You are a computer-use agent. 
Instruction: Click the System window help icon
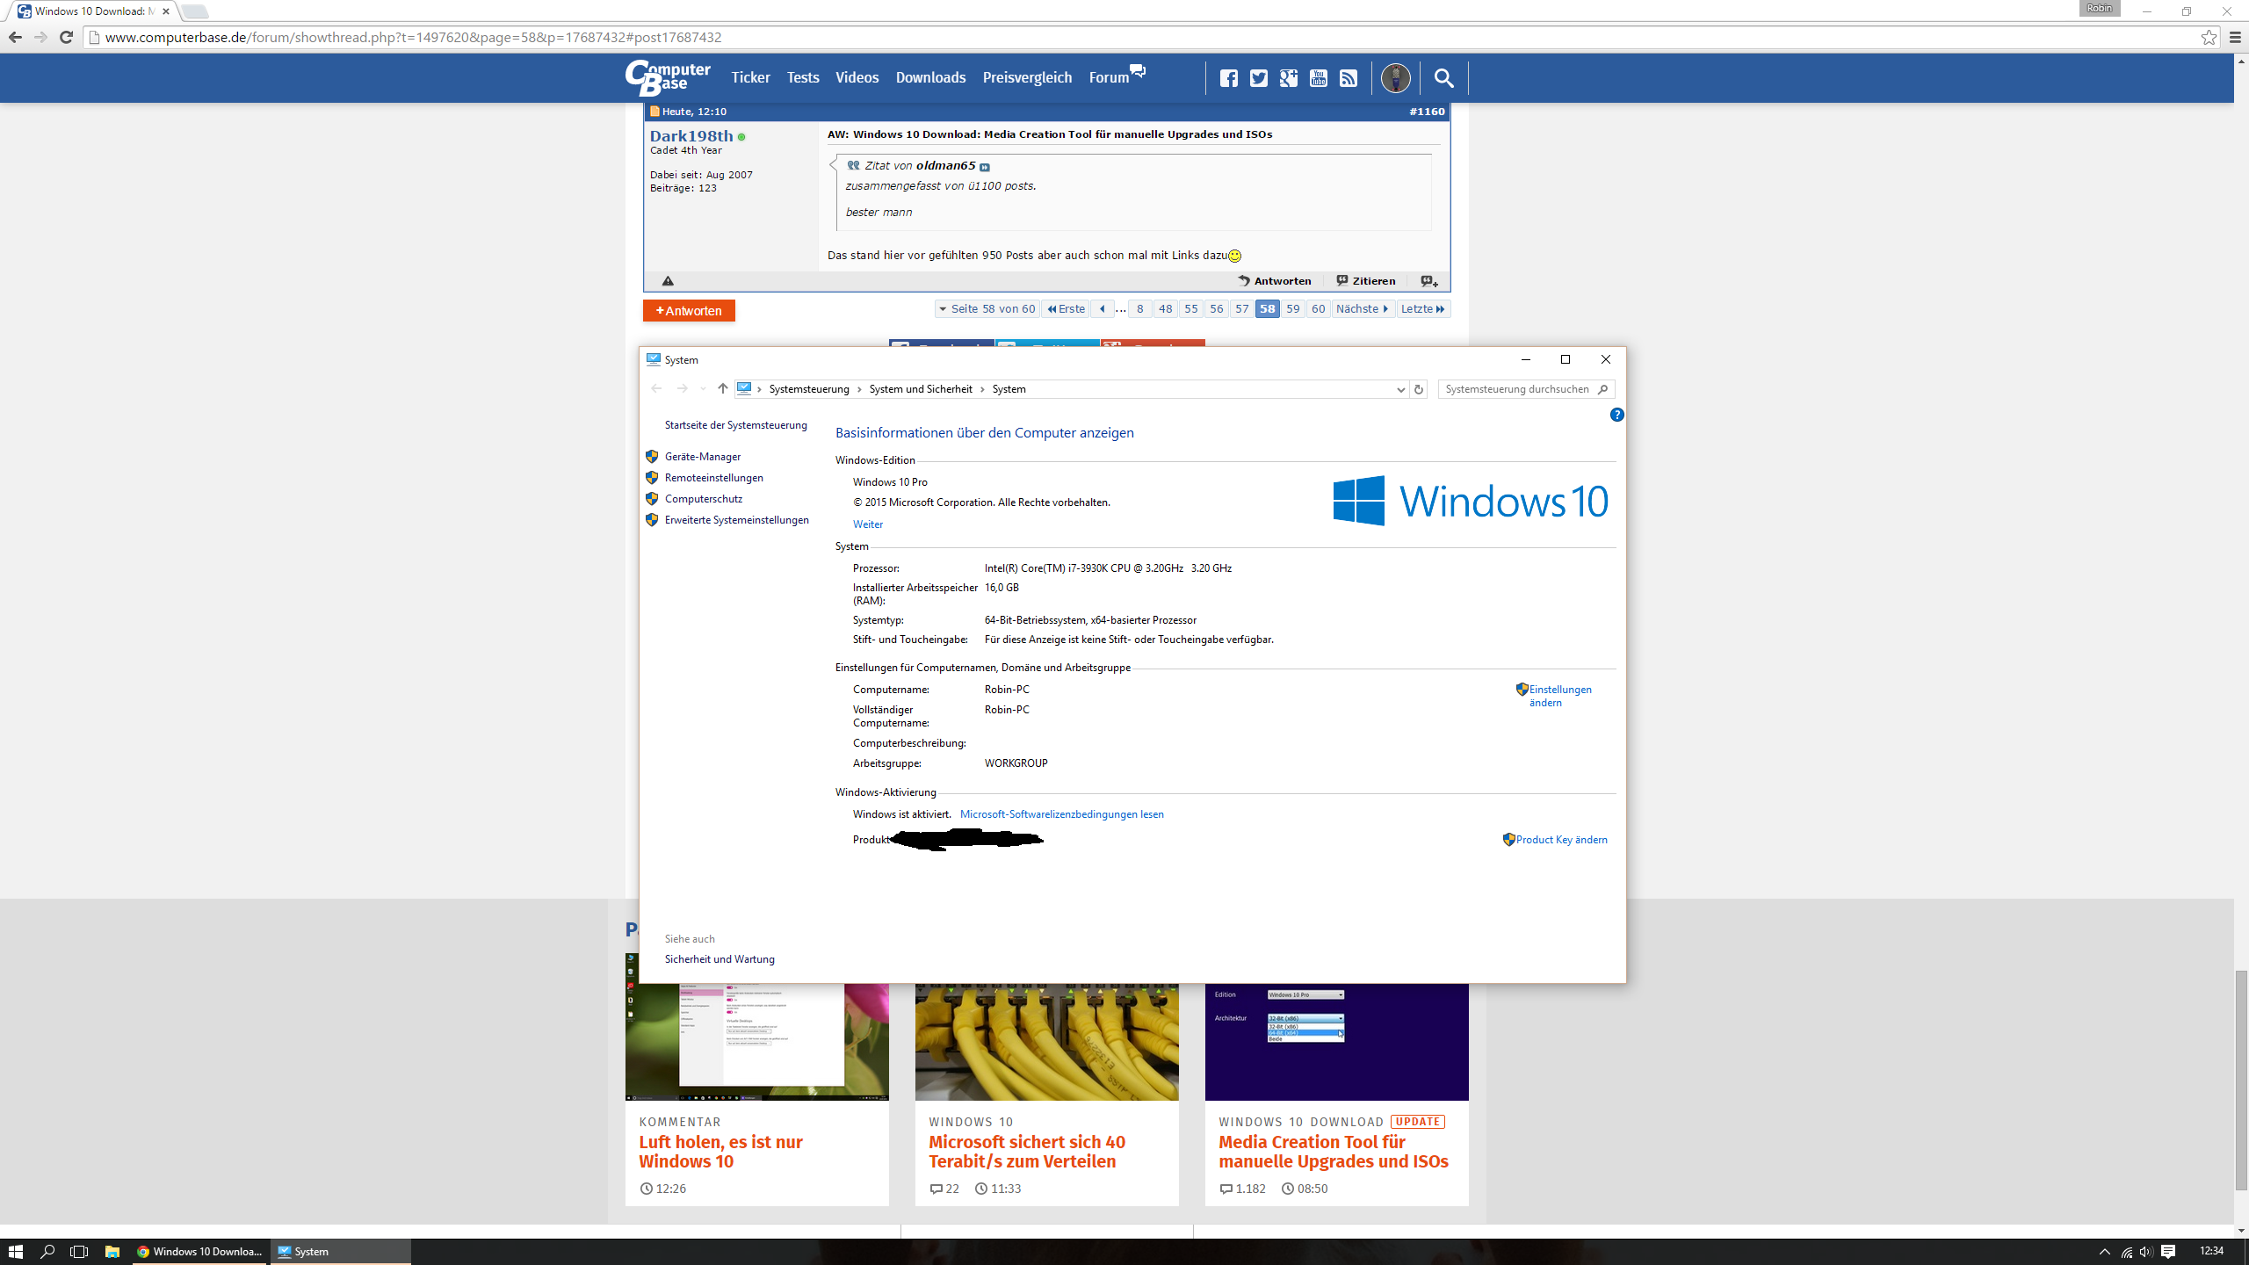1616,415
